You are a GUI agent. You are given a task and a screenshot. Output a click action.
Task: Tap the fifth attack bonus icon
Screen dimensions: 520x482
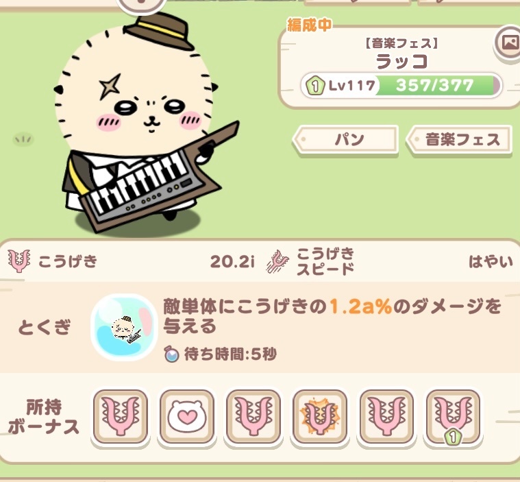pos(386,417)
